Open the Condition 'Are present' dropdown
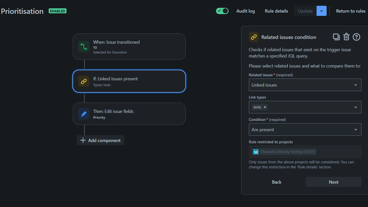Viewport: 368px width, 207px height. click(x=305, y=130)
